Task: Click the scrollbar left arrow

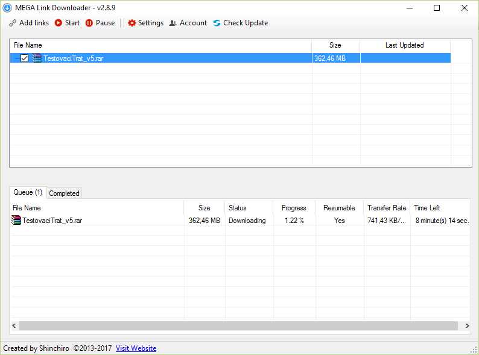Action: click(x=14, y=325)
